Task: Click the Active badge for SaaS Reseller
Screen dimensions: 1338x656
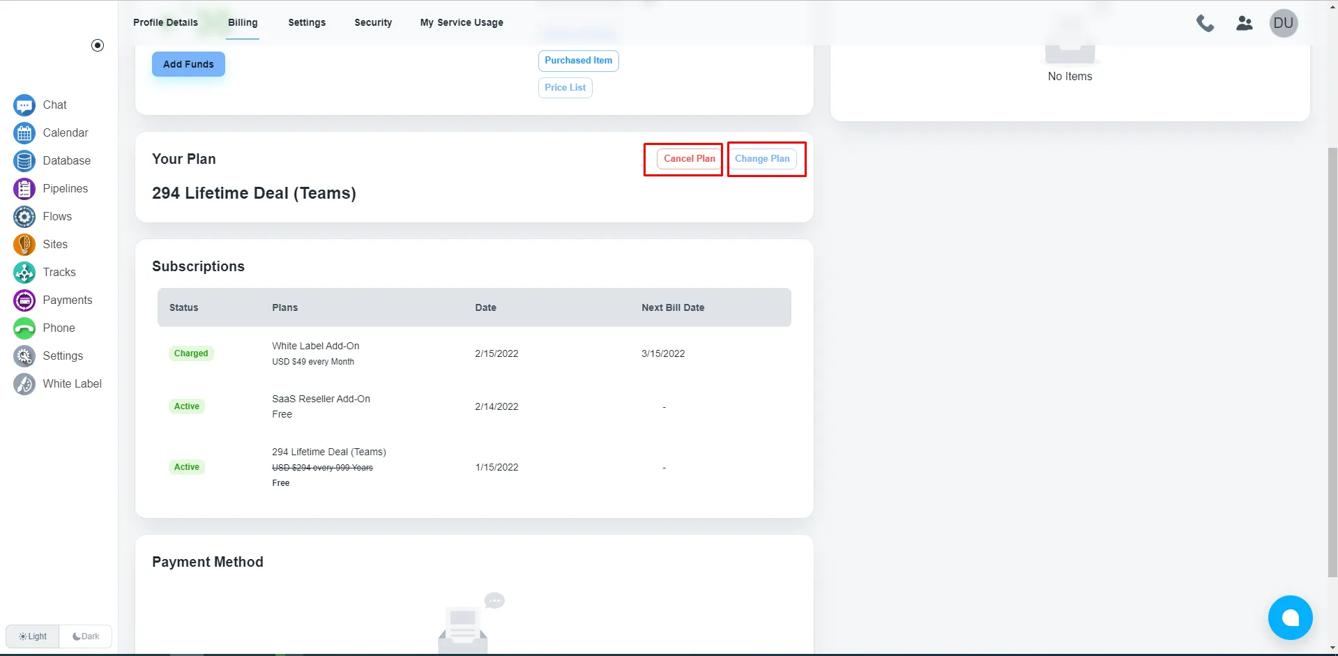Action: tap(187, 406)
